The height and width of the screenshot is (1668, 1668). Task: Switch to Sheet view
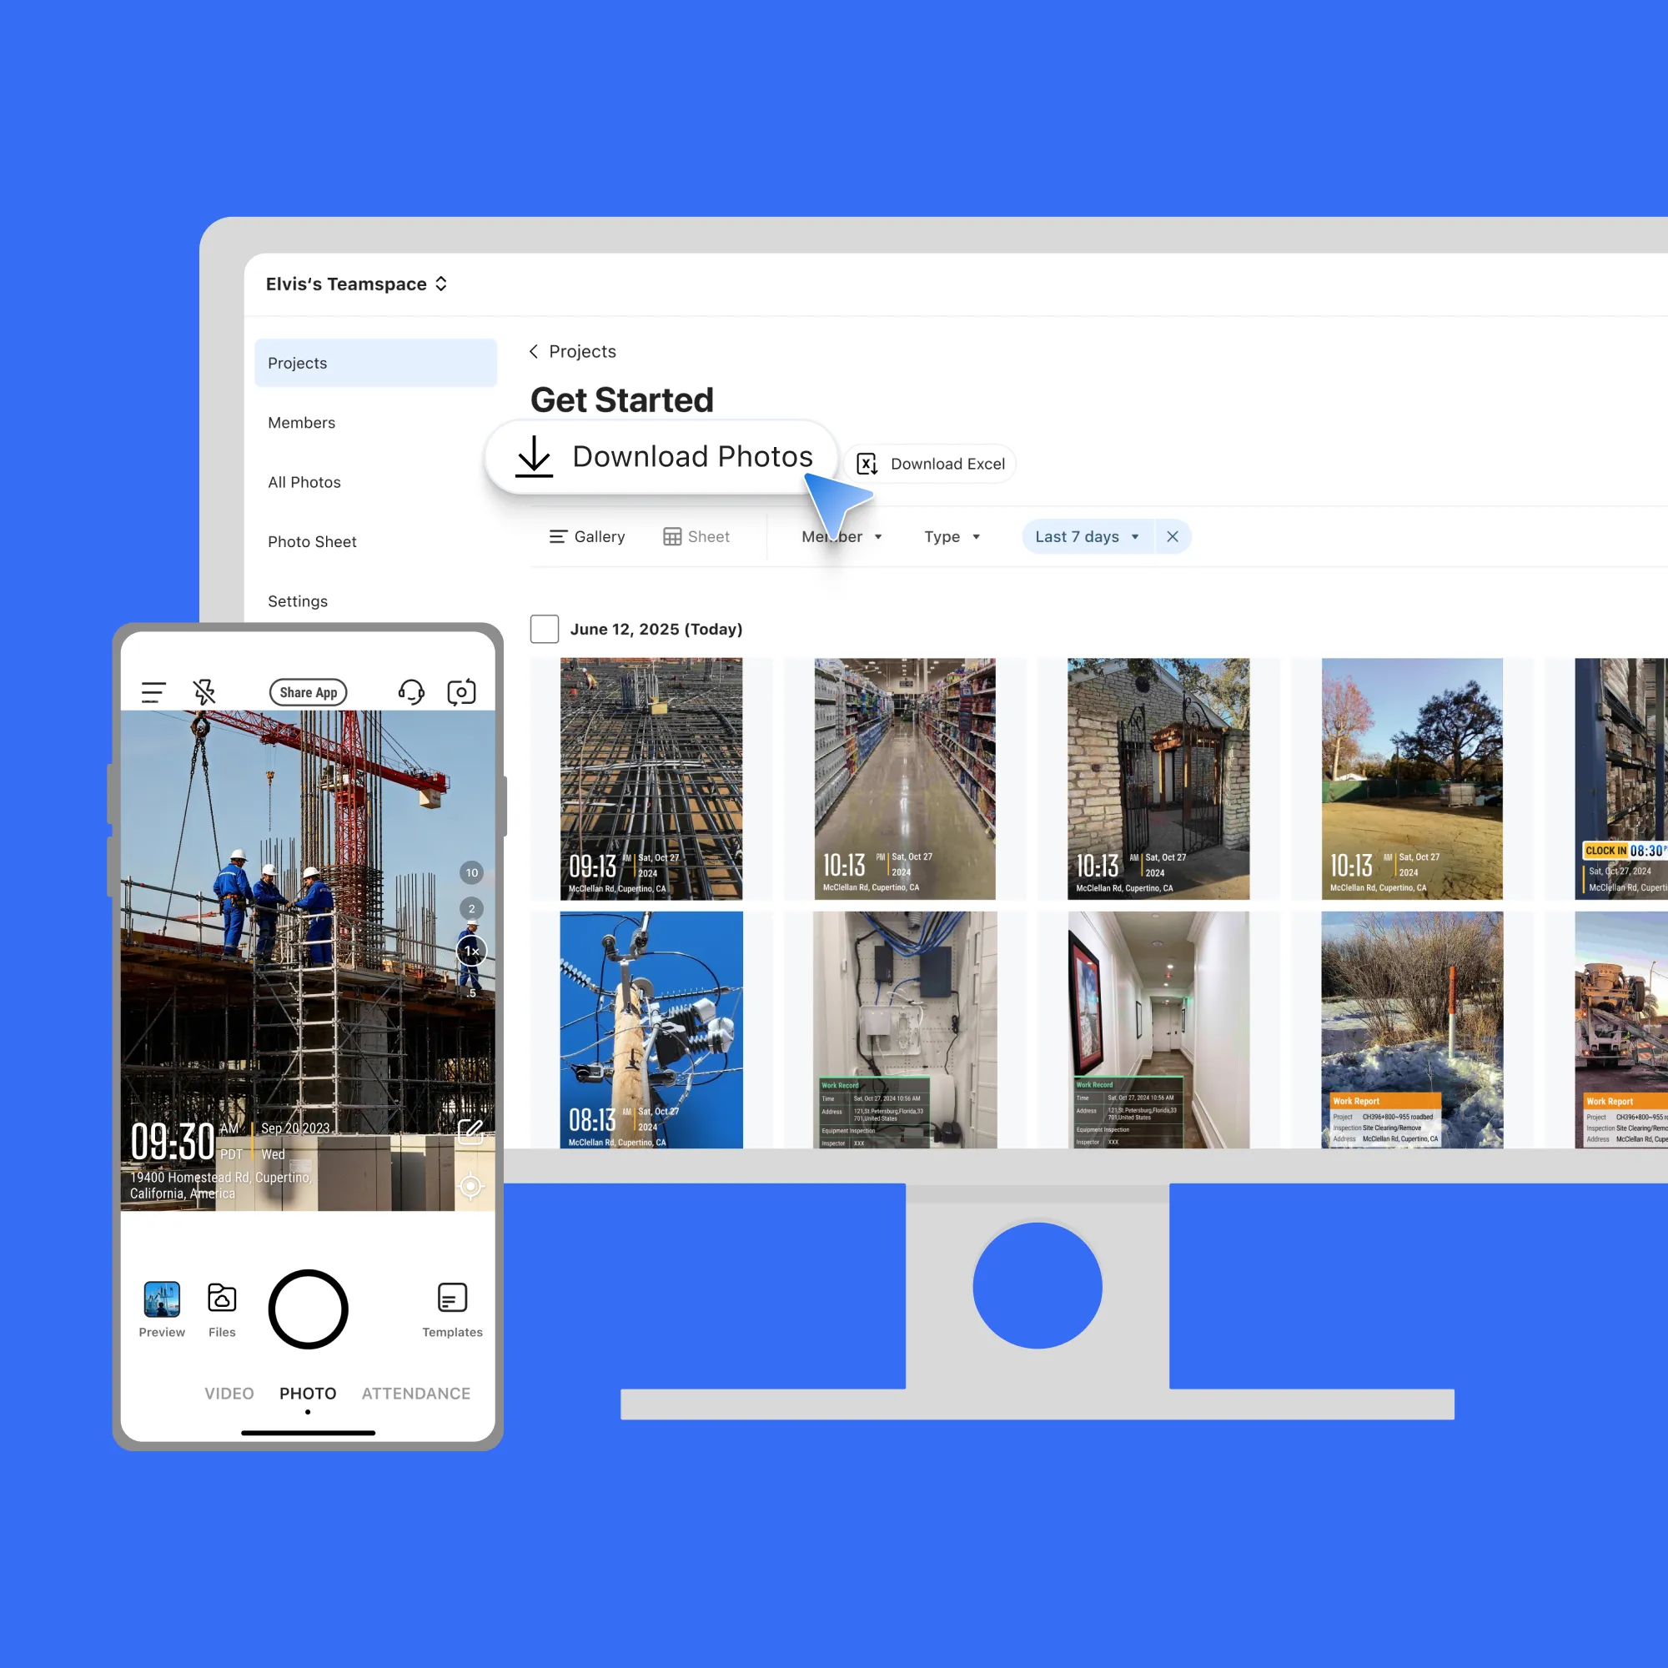point(696,537)
